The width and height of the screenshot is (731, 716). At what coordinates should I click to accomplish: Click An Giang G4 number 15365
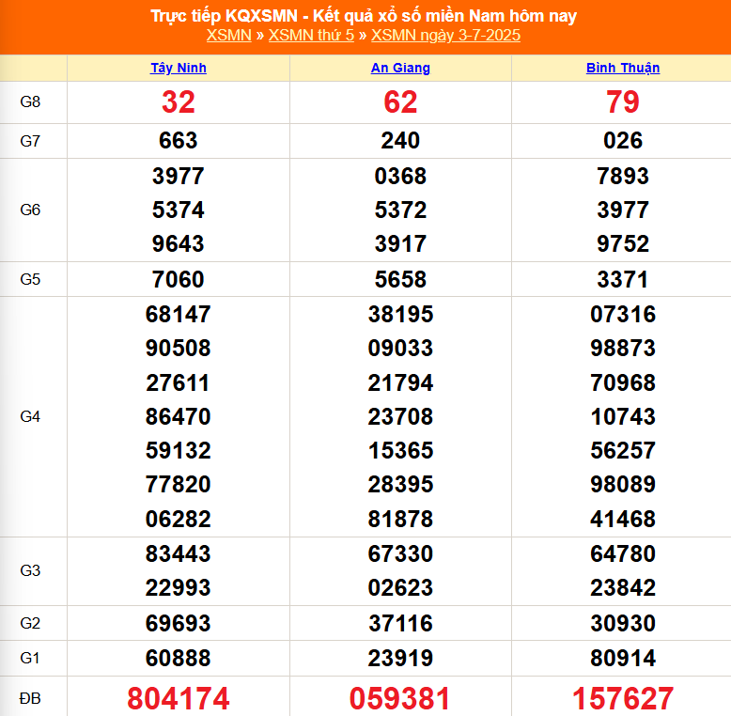[400, 451]
